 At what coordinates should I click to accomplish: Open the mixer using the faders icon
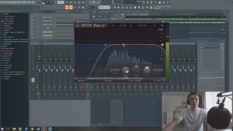127,7
